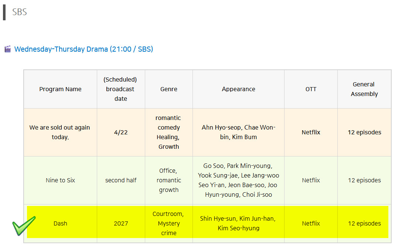Select the Go Soo, Park Min-young cast cell
This screenshot has width=395, height=248.
coord(239,180)
